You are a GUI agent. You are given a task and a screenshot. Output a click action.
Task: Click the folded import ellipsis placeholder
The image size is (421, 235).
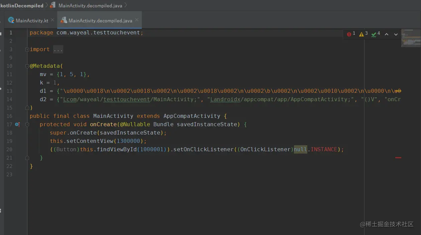[x=58, y=49]
